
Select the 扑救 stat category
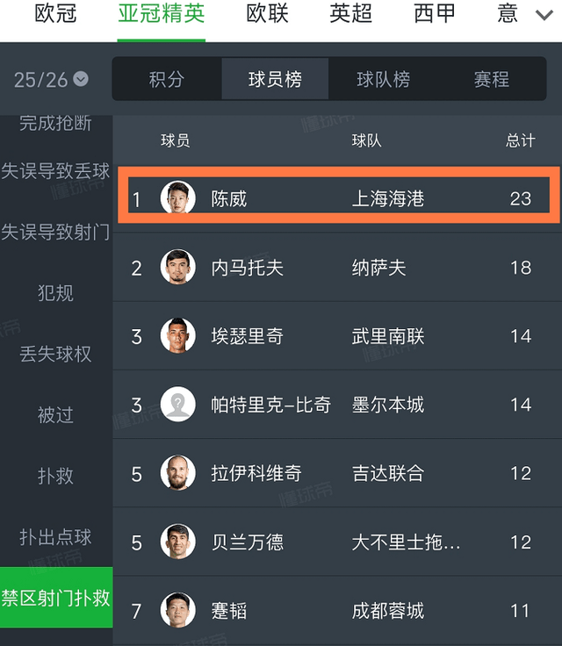click(55, 476)
